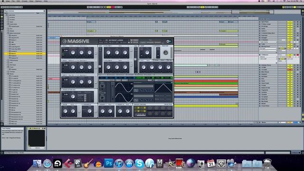Select highlighted Massive row in plug-in browser

tap(25, 54)
